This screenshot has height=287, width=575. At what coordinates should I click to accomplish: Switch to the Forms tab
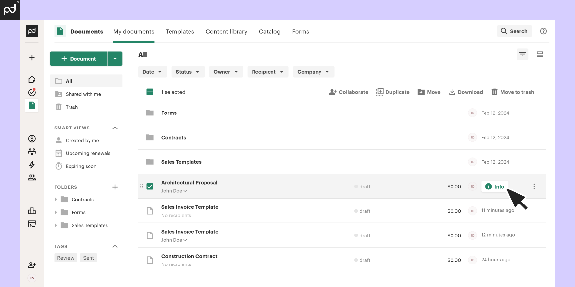click(301, 31)
